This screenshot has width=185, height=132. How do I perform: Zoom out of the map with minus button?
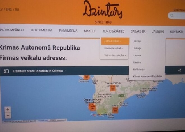point(8,115)
